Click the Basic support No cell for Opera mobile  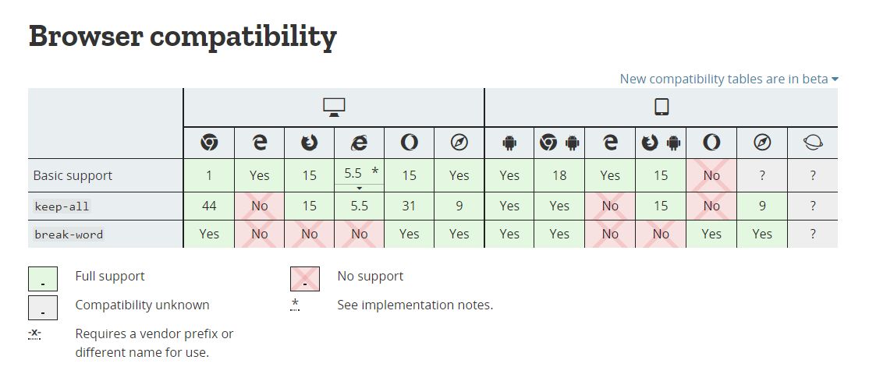coord(711,175)
